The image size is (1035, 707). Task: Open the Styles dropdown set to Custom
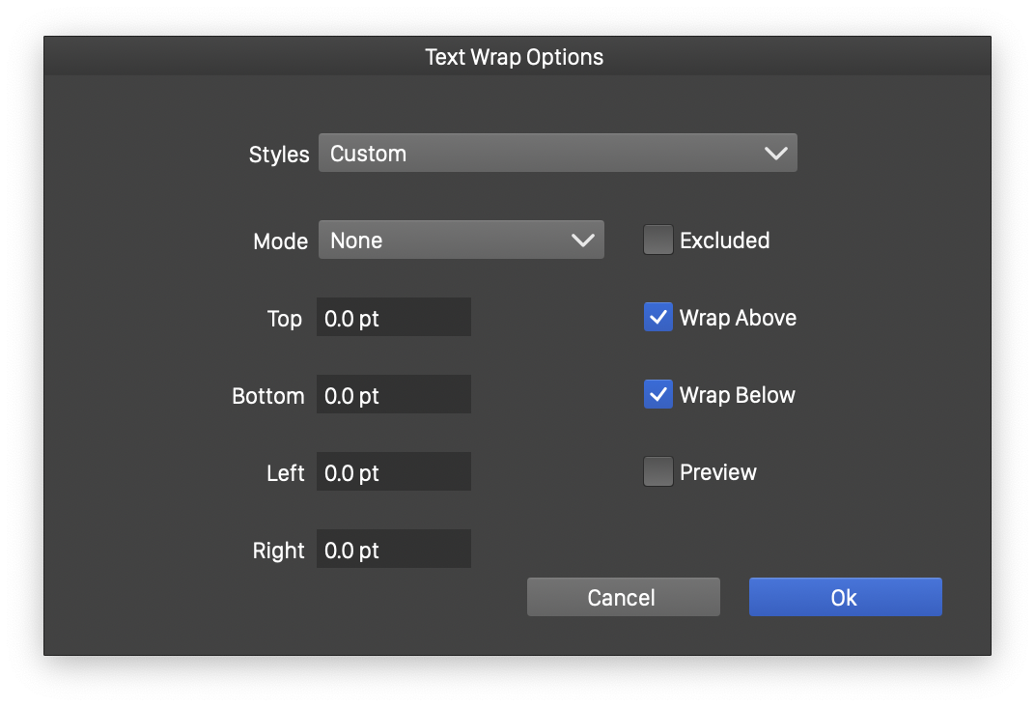pos(541,154)
